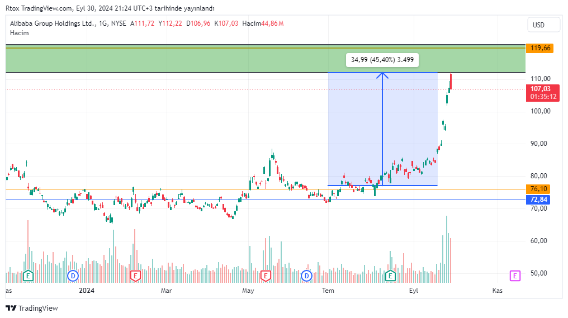Screen dimensions: 568x318
Task: Click the green E earnings marker near chart start
Action: [29, 276]
